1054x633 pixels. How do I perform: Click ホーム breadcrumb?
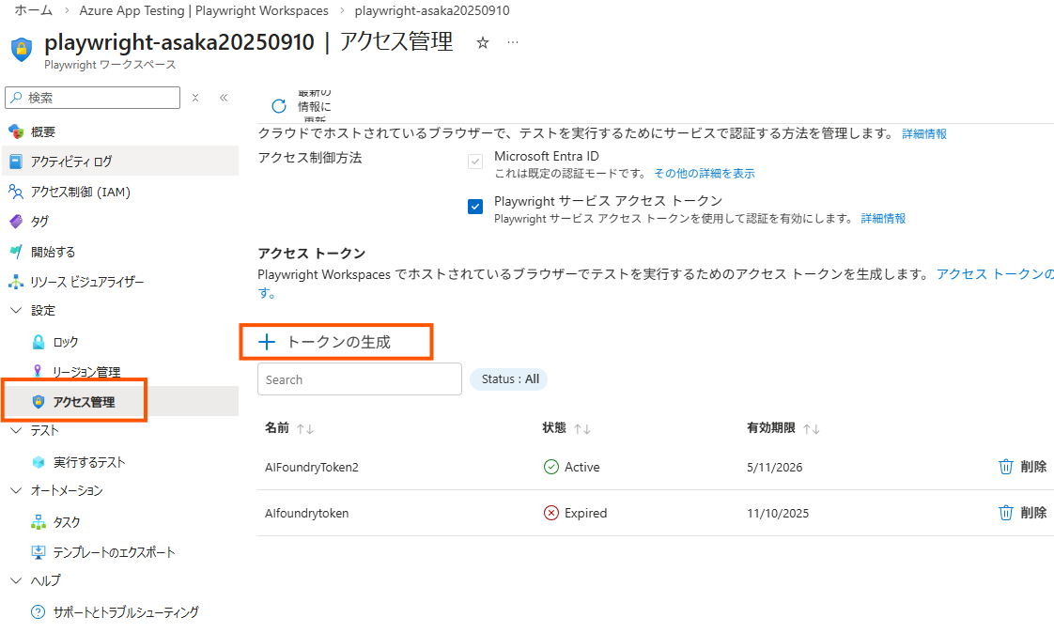pos(34,10)
